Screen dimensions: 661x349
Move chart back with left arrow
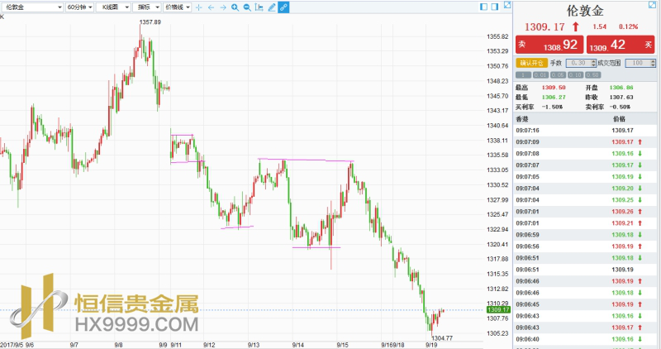coord(211,7)
